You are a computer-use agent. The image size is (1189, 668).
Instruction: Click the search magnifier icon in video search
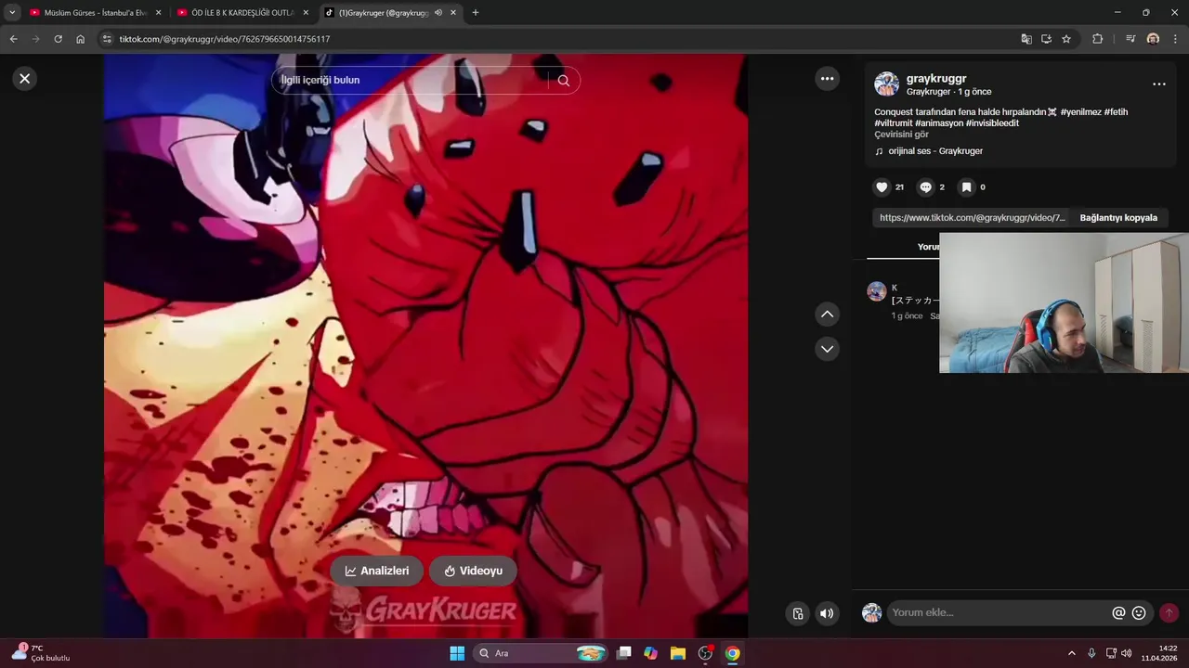[x=564, y=80]
